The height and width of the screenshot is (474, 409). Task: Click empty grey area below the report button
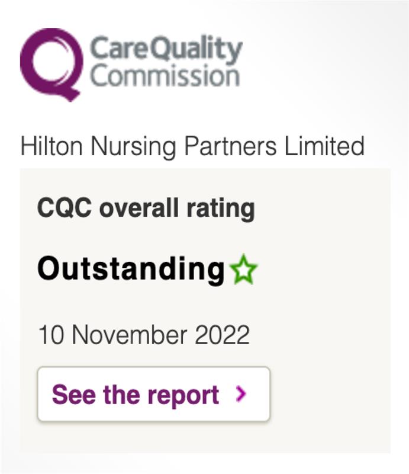tap(205, 438)
